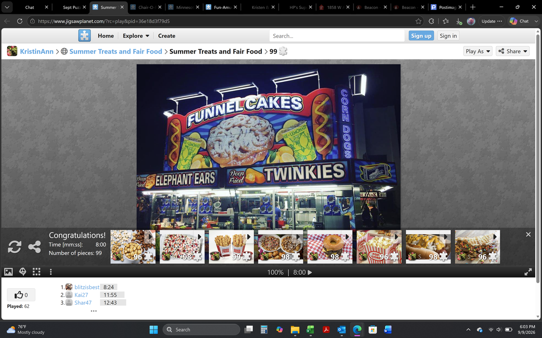Open the Play As dropdown
542x338 pixels.
[478, 51]
